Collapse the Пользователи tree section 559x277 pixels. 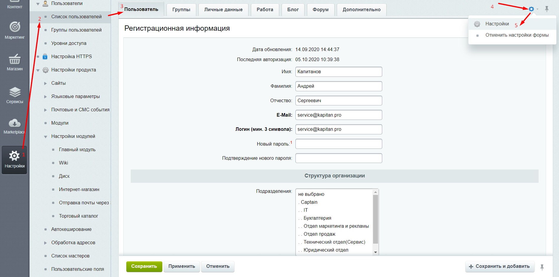pyautogui.click(x=38, y=4)
